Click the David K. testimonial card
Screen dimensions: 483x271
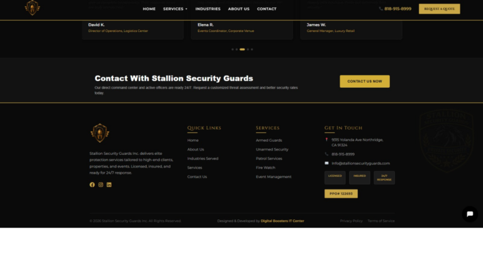point(133,29)
